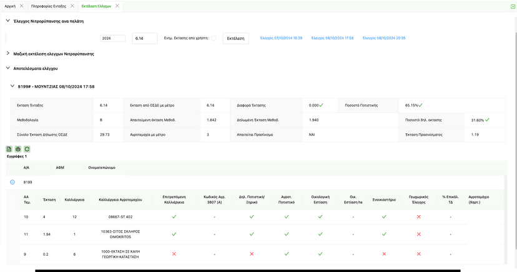Toggle the Ενημ. Έκτασης από χρήστη checkbox

tap(214, 38)
